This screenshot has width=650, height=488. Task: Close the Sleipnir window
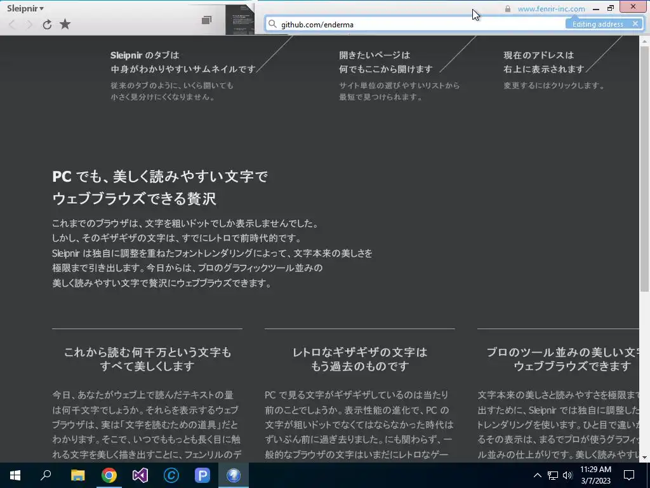coord(633,6)
